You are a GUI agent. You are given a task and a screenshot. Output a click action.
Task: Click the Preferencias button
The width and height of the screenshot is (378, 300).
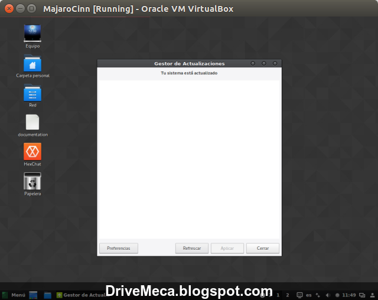(x=119, y=248)
